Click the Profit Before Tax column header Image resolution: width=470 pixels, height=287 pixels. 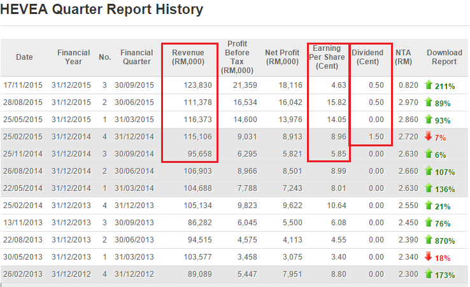(x=237, y=57)
